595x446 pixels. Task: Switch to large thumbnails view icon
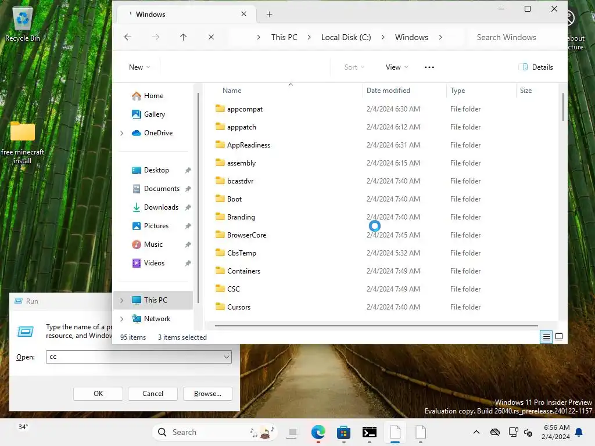pos(559,337)
